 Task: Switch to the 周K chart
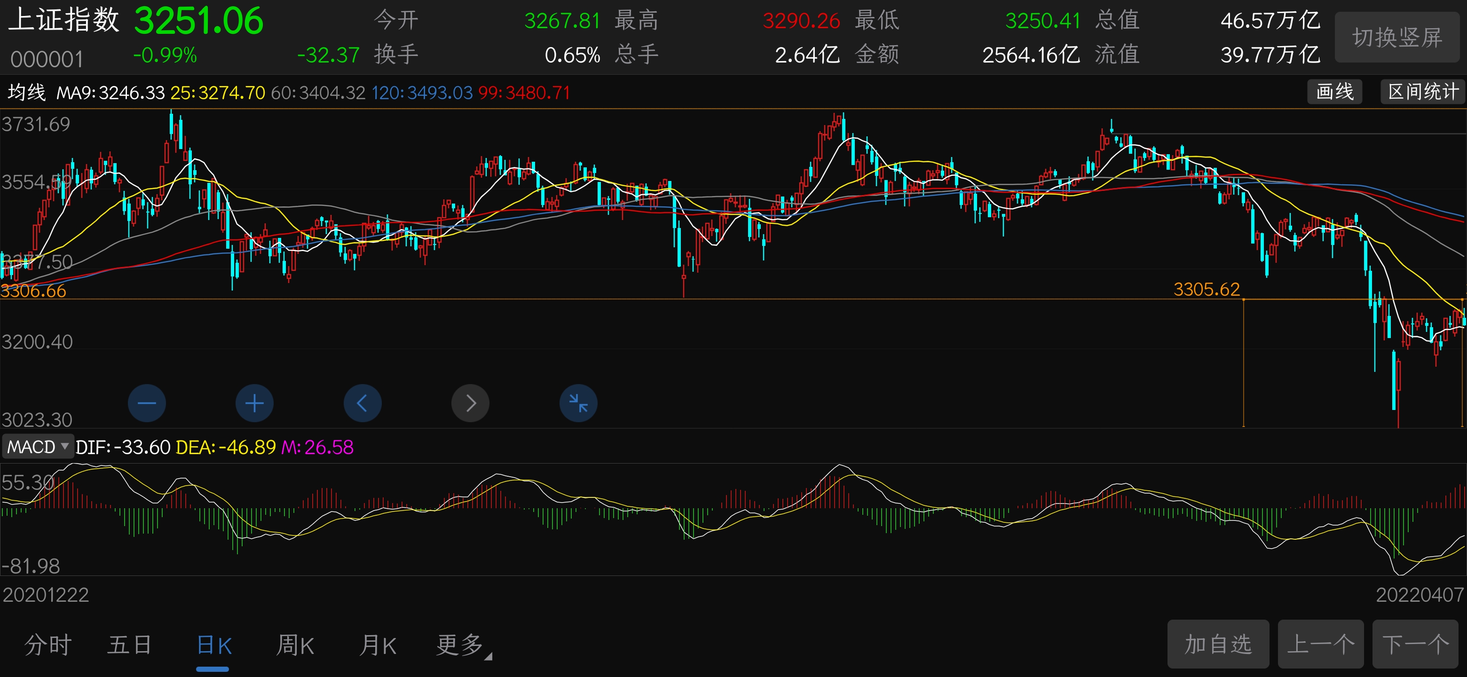295,645
